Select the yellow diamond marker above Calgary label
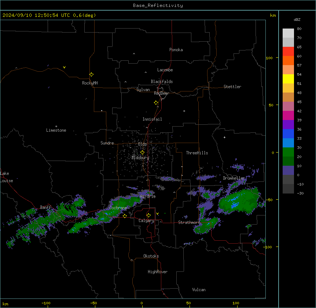Image resolution: width=316 pixels, height=308 pixels. (x=148, y=215)
